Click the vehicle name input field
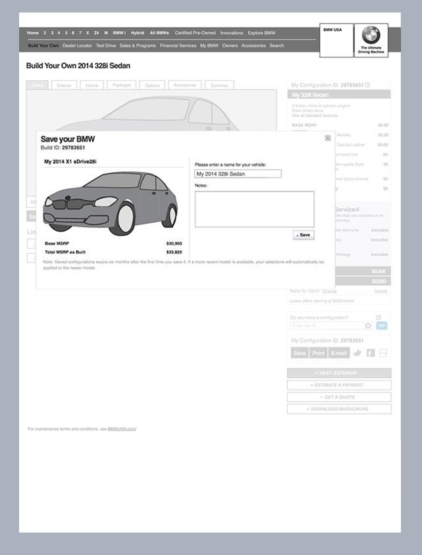Screen dimensions: 422x555 tap(238, 174)
